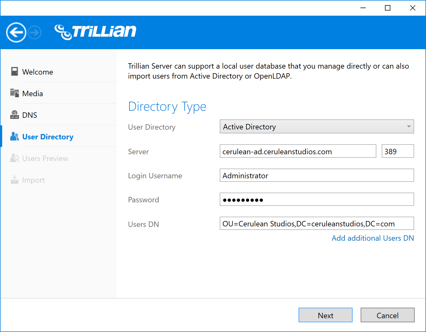This screenshot has width=426, height=332.
Task: Click the Users Preview magnifier icon
Action: pos(15,158)
